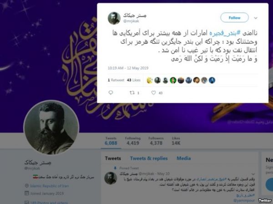Click the pushpin icon on Pinned Tweet
This screenshot has height=204, width=273.
click(x=115, y=168)
